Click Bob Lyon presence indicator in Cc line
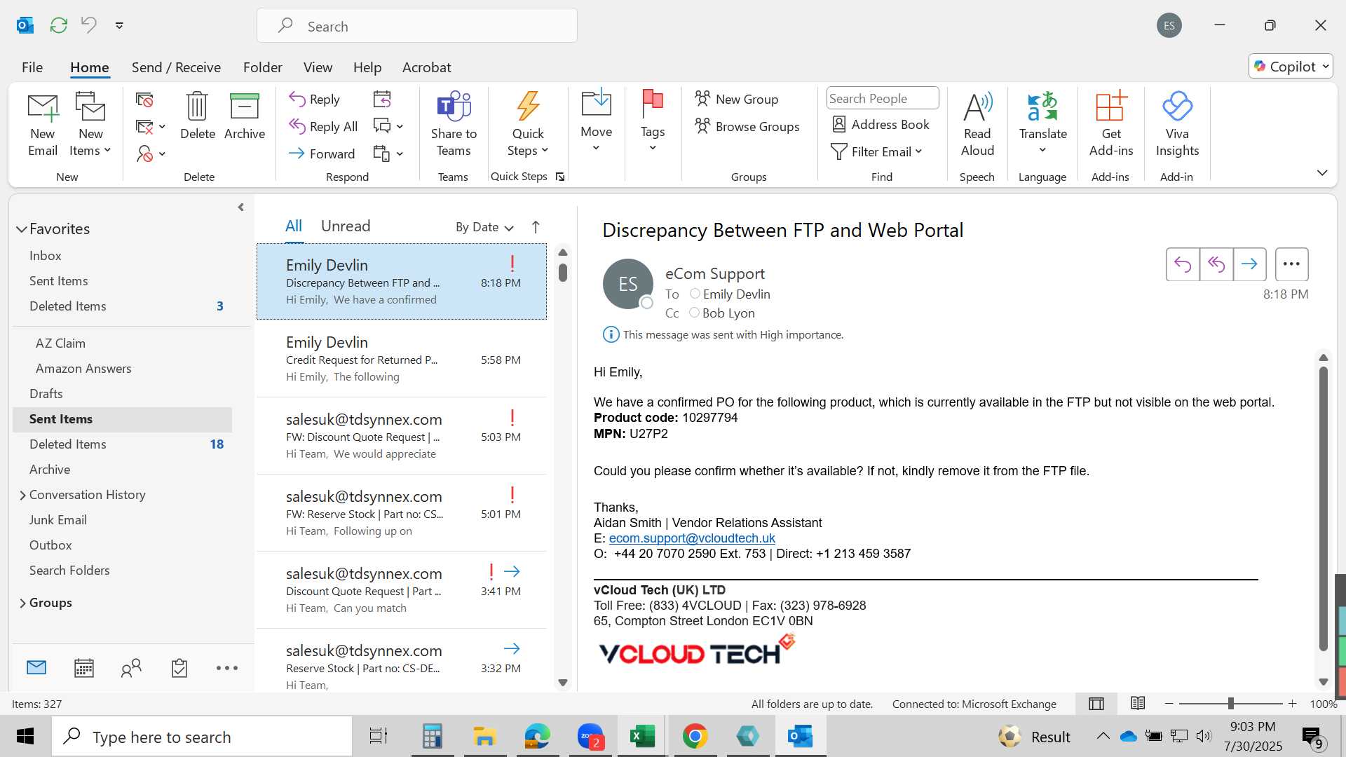Image resolution: width=1346 pixels, height=757 pixels. 694,313
